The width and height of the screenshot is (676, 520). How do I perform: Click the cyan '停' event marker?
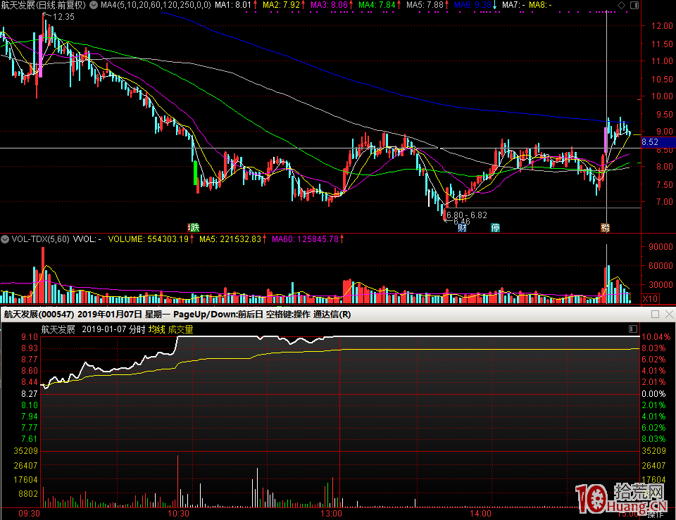point(496,227)
